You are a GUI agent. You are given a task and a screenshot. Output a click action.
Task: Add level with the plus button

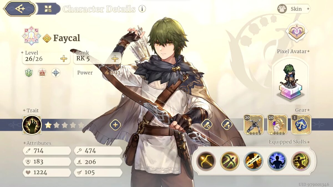pos(64,59)
